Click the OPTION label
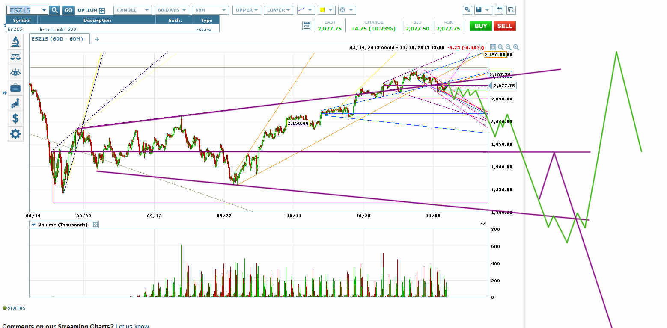 point(87,10)
